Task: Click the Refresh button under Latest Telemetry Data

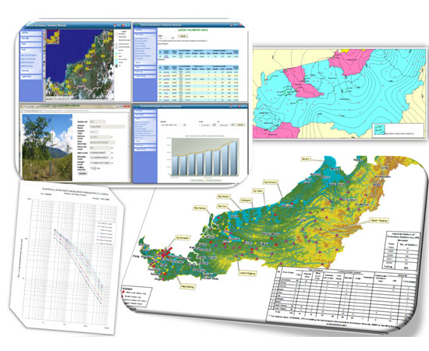Action: coord(183,36)
